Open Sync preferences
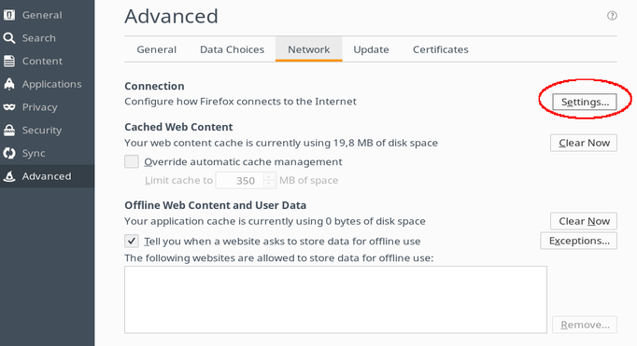The width and height of the screenshot is (637, 346). point(47,153)
